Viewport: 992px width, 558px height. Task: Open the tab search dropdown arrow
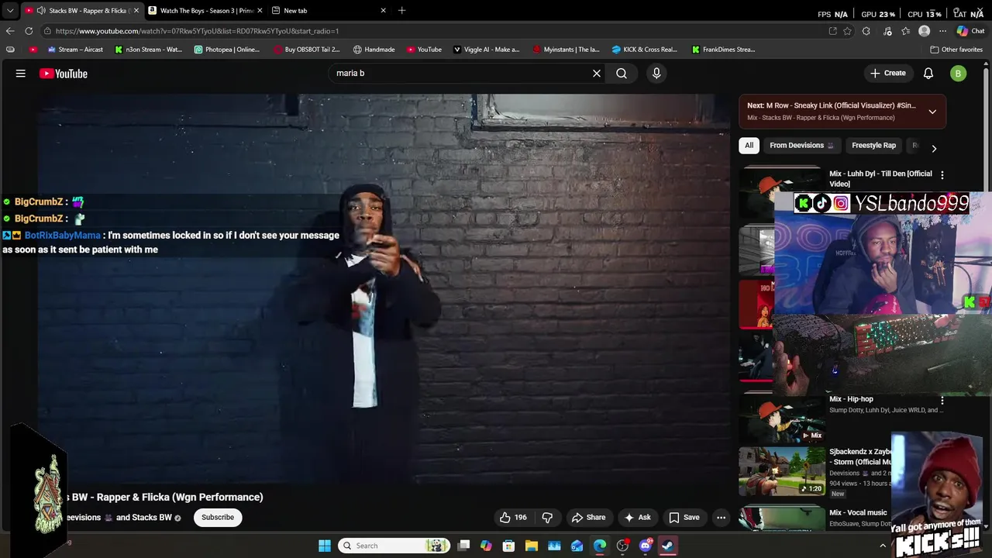pos(10,11)
